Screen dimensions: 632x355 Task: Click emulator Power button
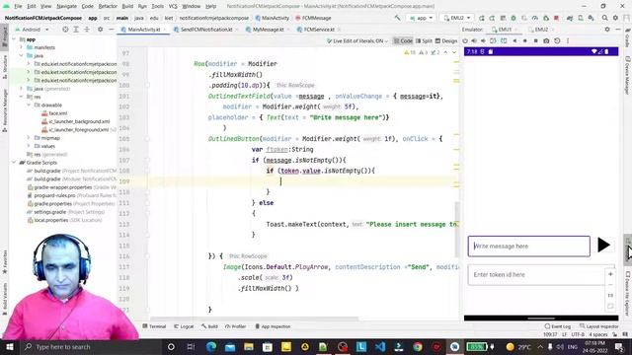click(x=465, y=40)
